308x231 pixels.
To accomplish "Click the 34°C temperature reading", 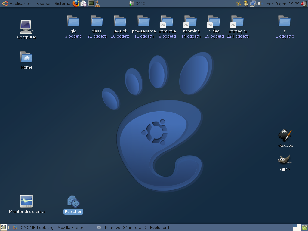I will click(140, 4).
